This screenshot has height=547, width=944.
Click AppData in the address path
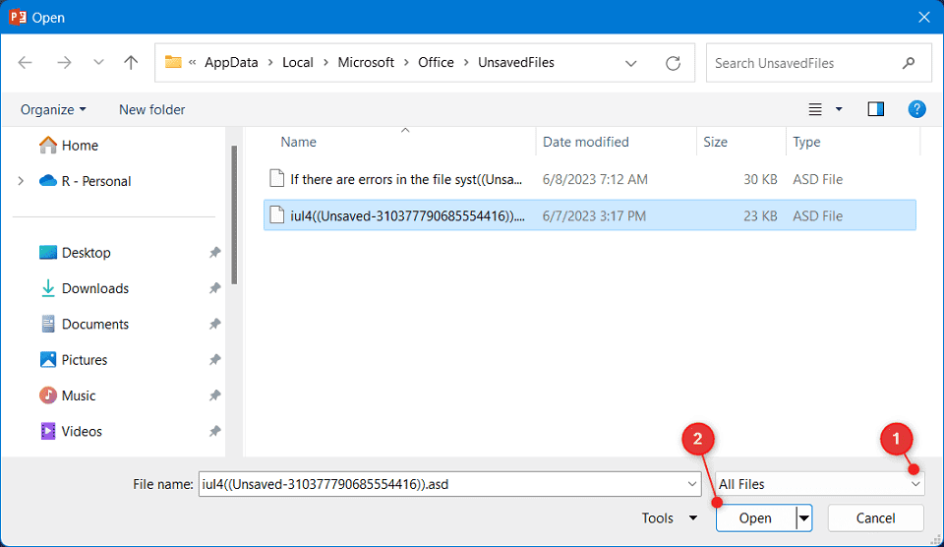(231, 63)
